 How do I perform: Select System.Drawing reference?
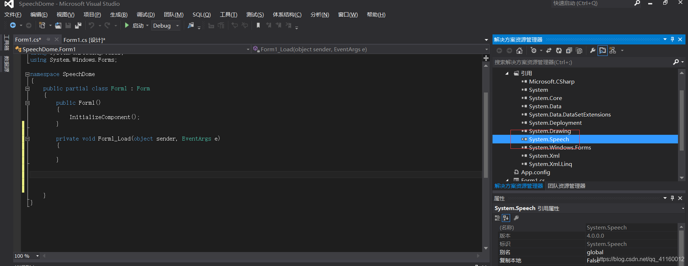point(550,131)
